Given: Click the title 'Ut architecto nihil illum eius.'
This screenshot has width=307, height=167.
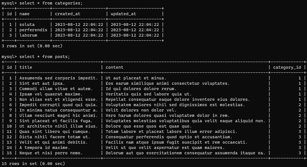Looking at the screenshot, I should point(59,126).
